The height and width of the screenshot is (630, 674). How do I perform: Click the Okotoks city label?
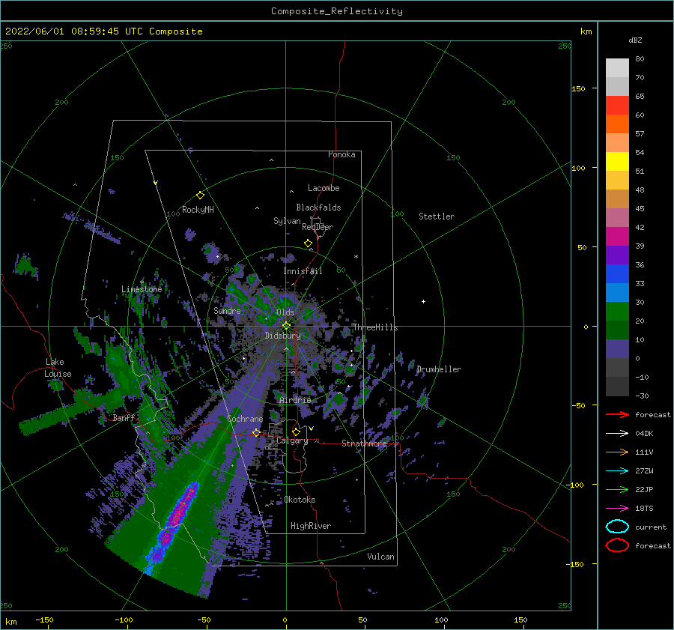click(300, 500)
